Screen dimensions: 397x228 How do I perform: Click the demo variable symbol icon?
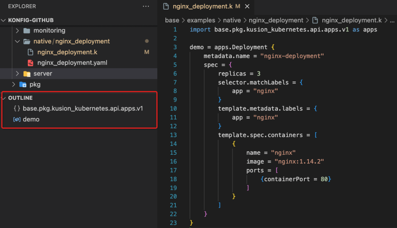point(17,119)
